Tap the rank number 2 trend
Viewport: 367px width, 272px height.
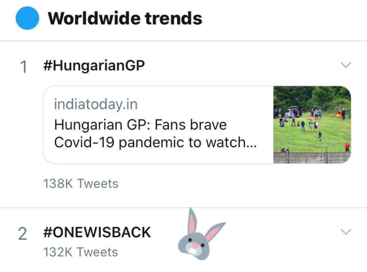23,233
